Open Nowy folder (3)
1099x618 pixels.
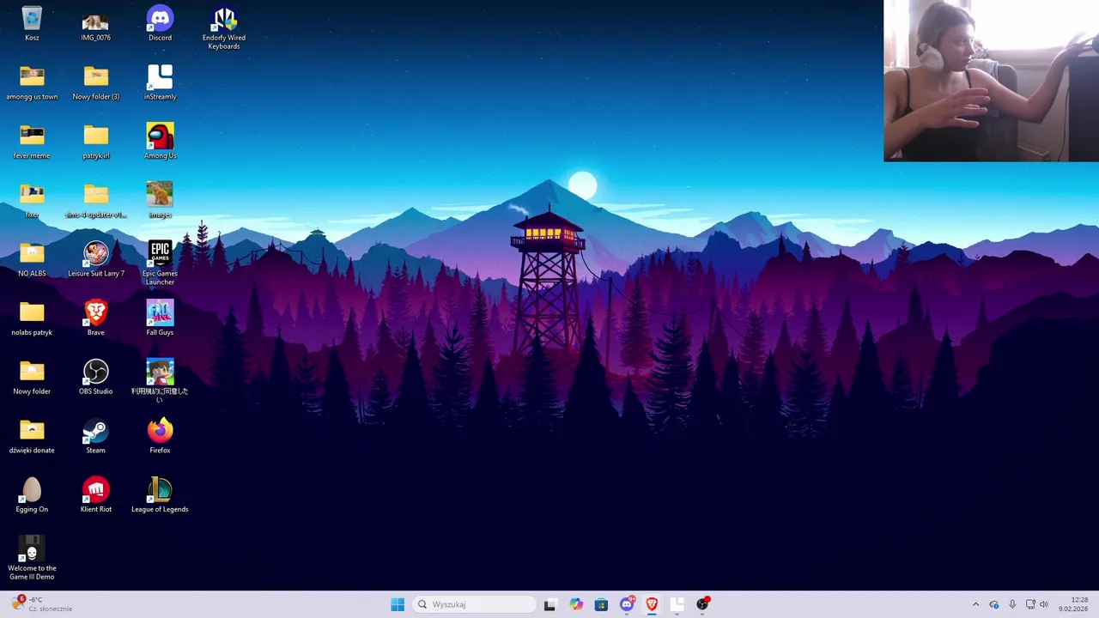[x=95, y=83]
